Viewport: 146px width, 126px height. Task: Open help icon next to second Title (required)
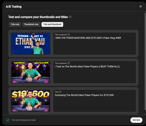[x=69, y=63]
